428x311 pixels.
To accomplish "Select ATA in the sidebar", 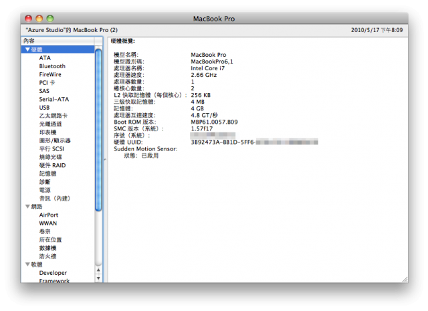I will pos(45,58).
